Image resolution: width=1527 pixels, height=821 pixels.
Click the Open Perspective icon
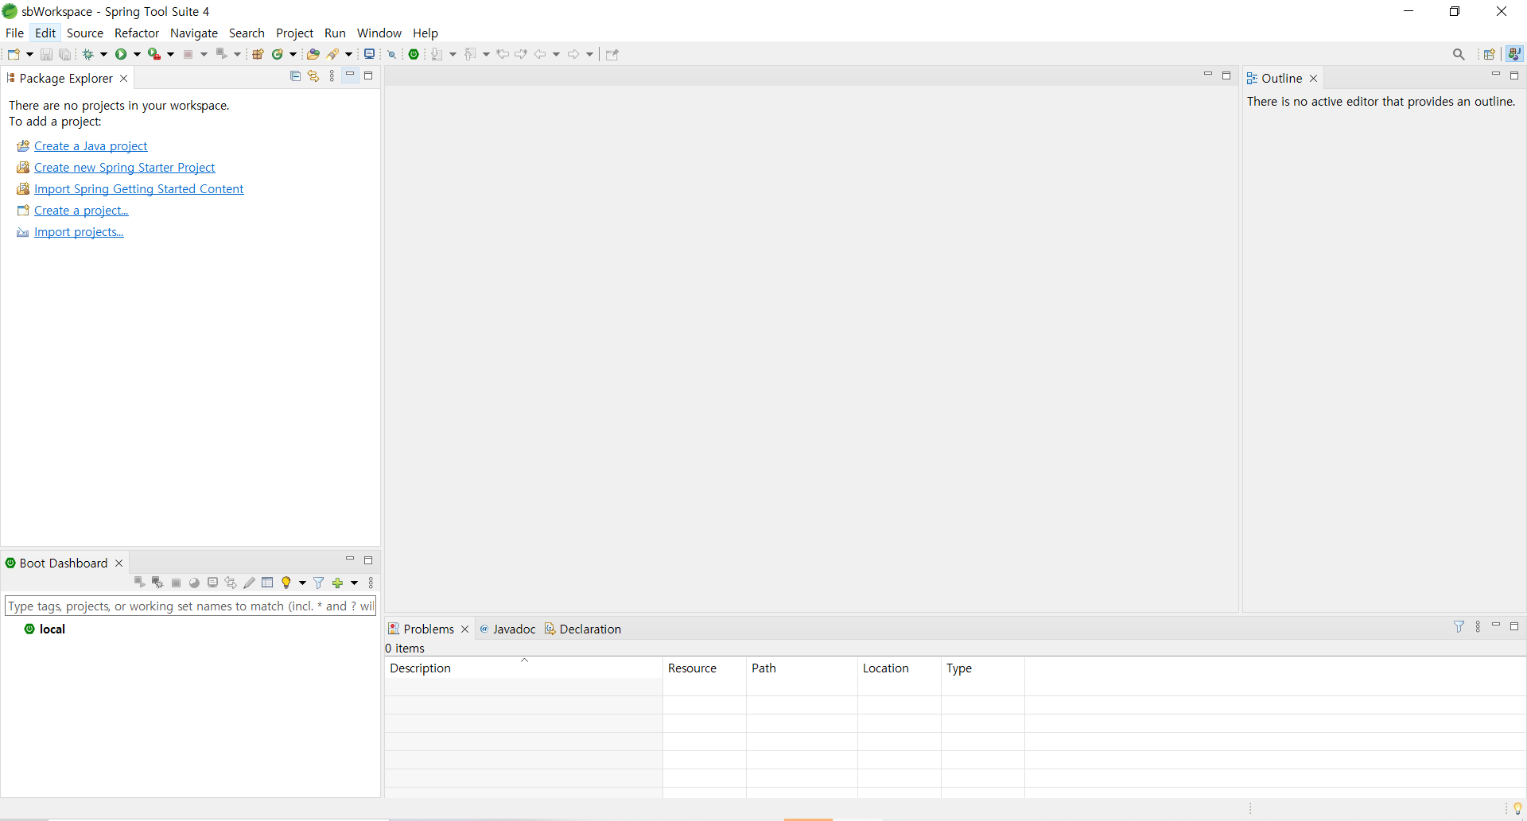click(x=1490, y=54)
